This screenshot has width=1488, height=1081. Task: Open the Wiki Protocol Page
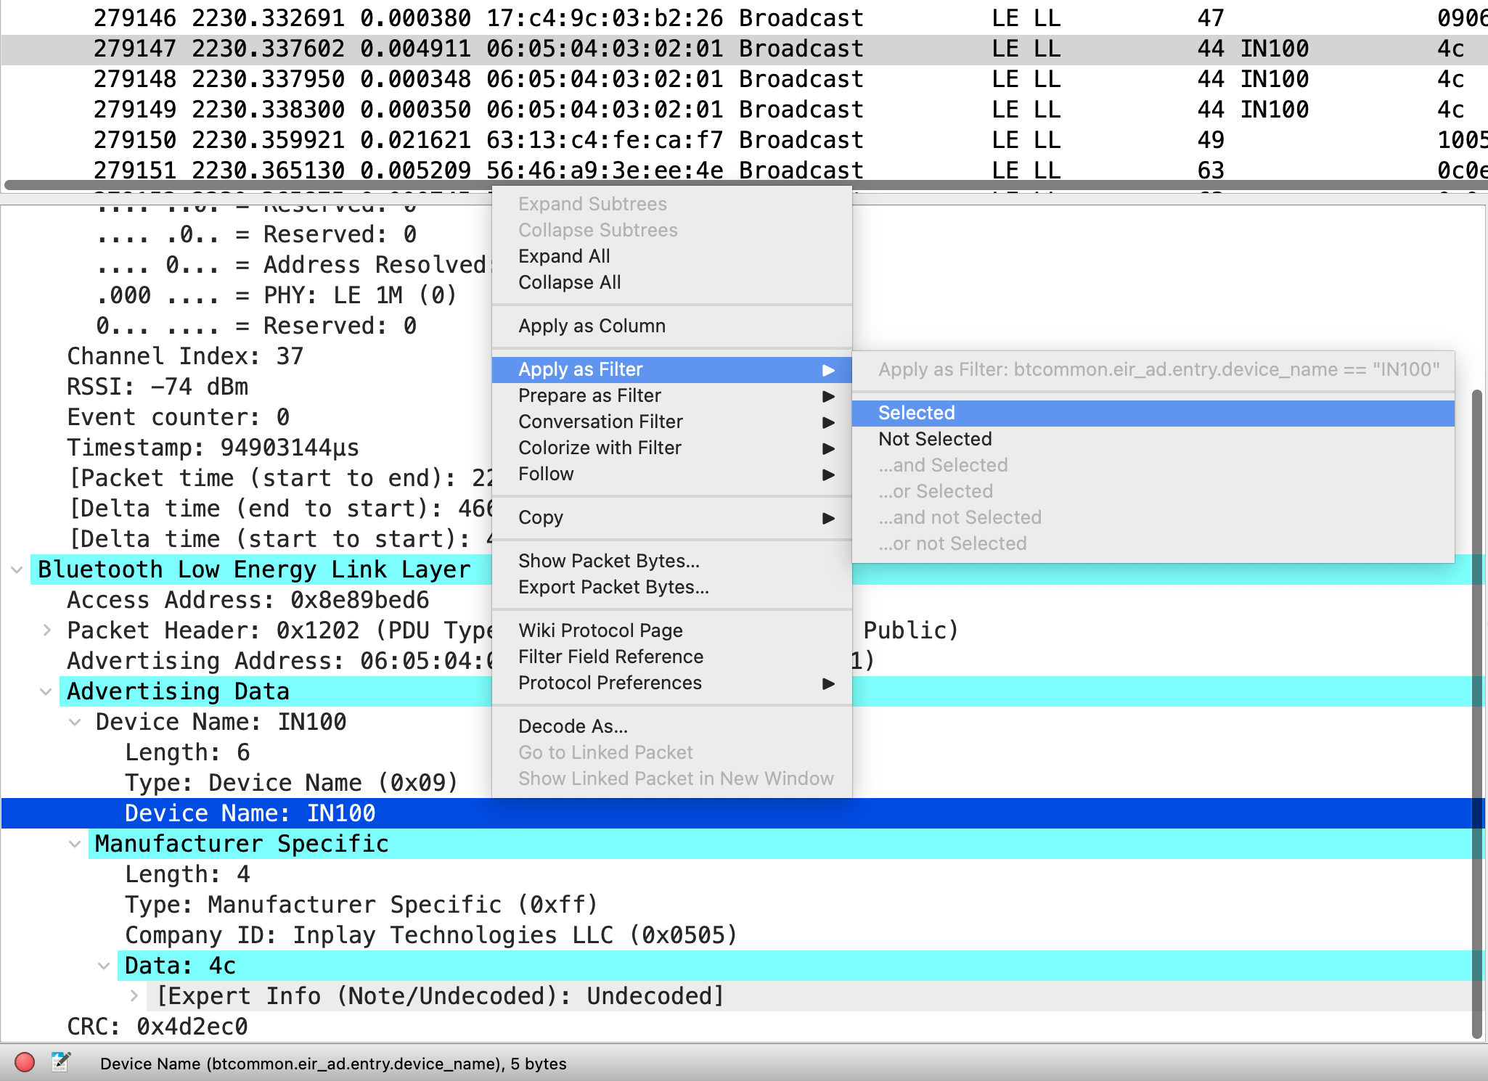(600, 630)
